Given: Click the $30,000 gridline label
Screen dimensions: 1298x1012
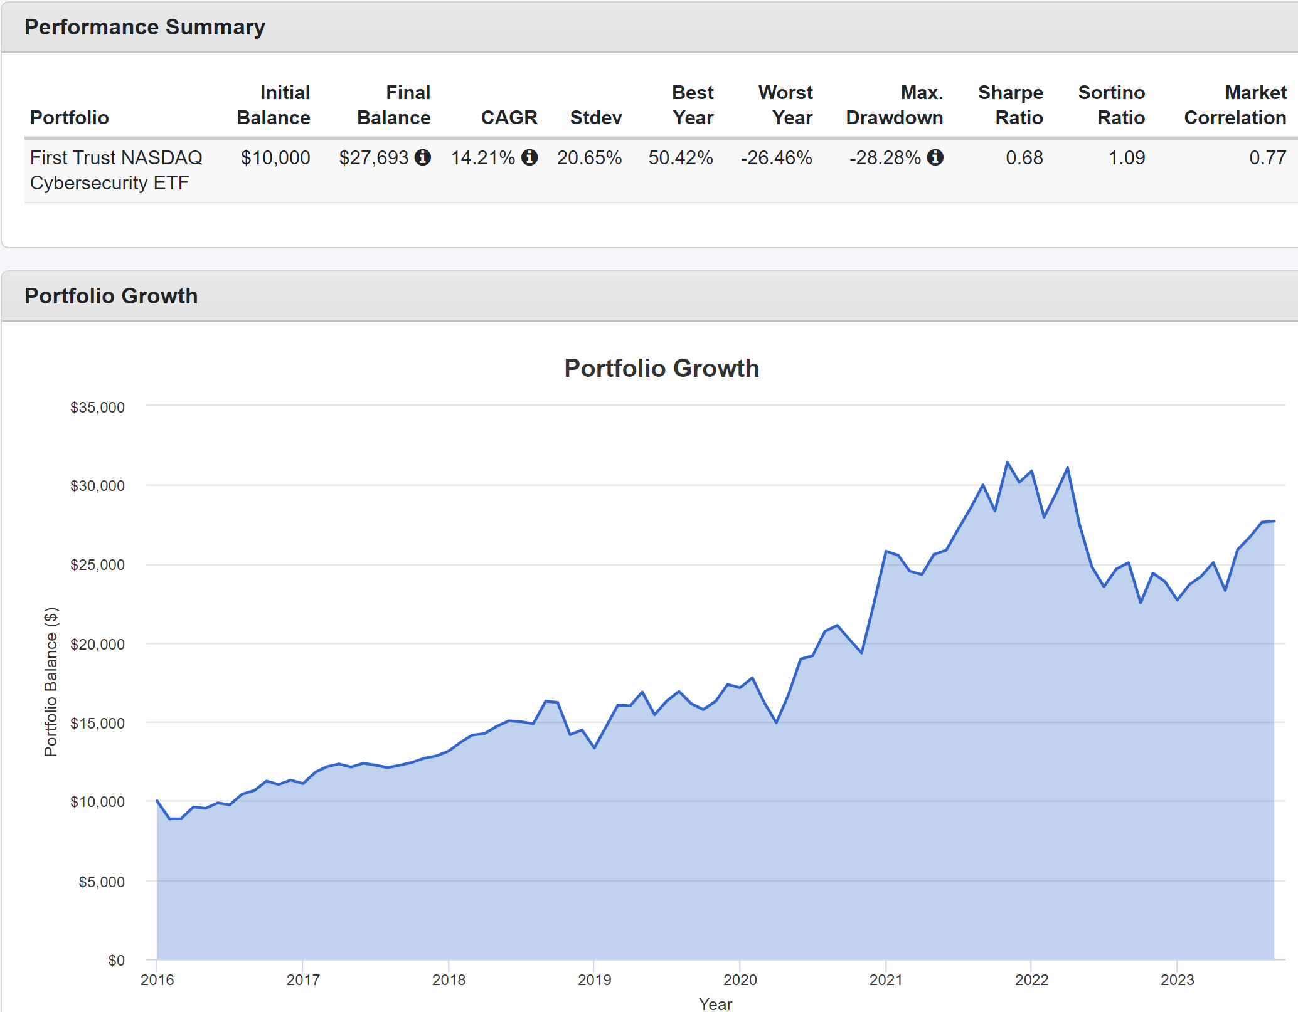Looking at the screenshot, I should point(97,485).
